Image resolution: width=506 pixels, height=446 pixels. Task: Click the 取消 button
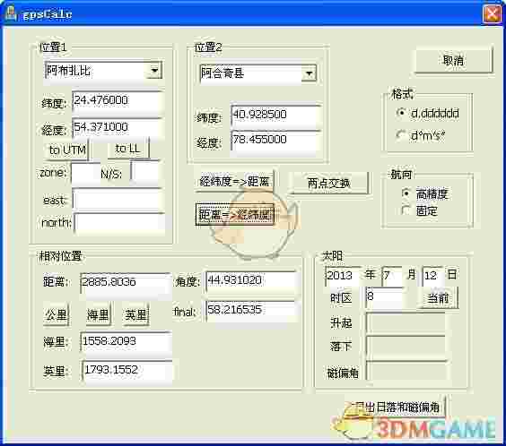pyautogui.click(x=453, y=61)
